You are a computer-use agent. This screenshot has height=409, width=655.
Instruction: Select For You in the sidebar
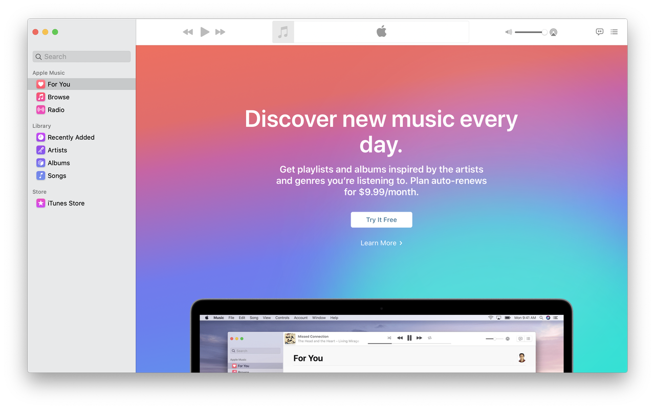(x=82, y=84)
